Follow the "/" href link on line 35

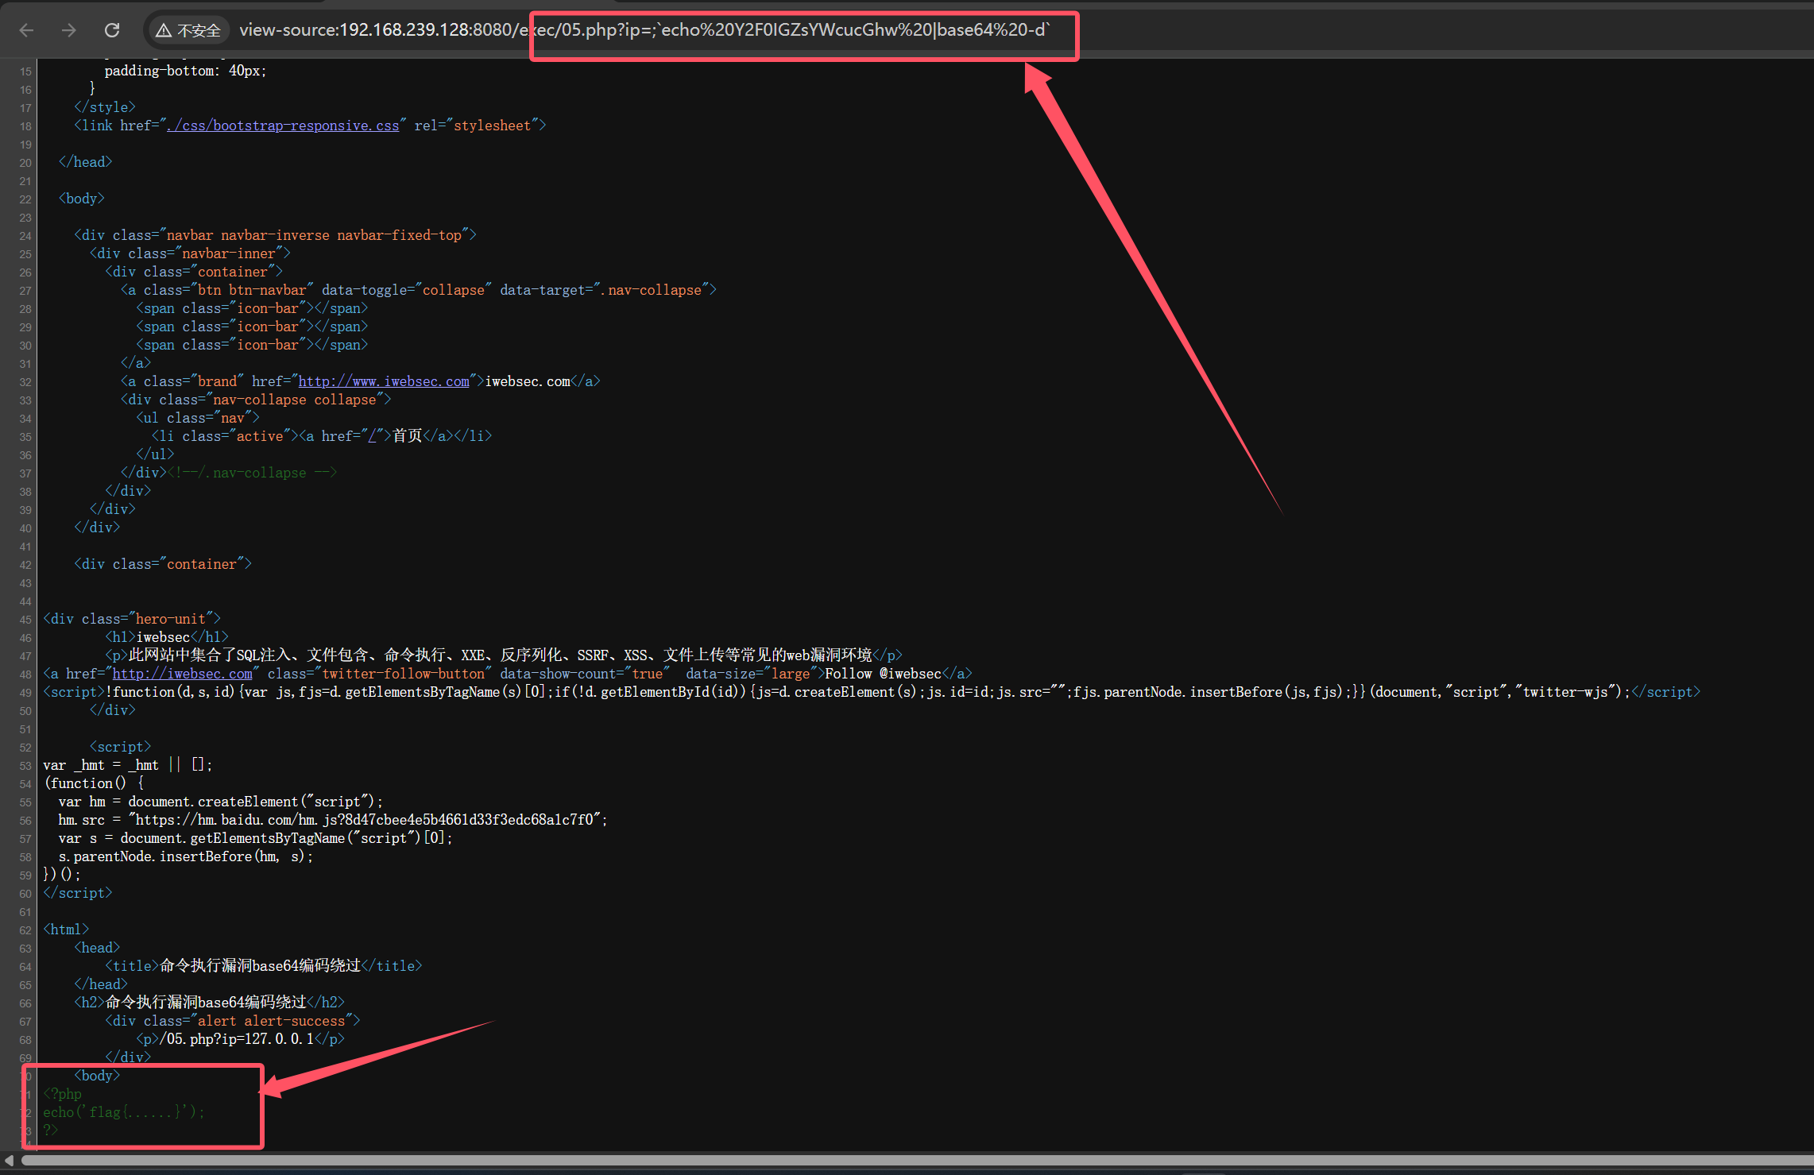373,436
